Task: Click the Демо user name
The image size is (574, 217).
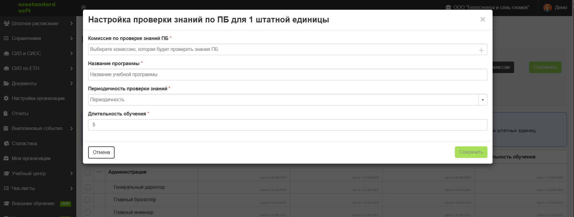Action: point(561,8)
